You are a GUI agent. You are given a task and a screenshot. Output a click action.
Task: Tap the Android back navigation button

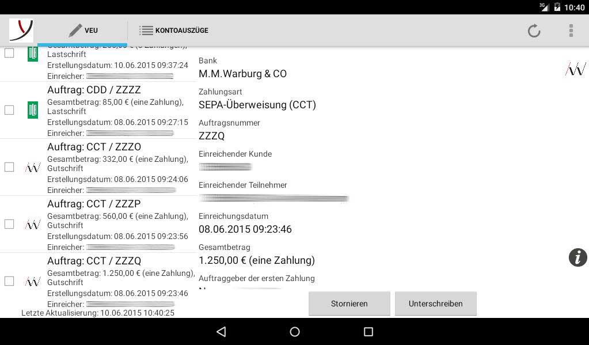(221, 332)
